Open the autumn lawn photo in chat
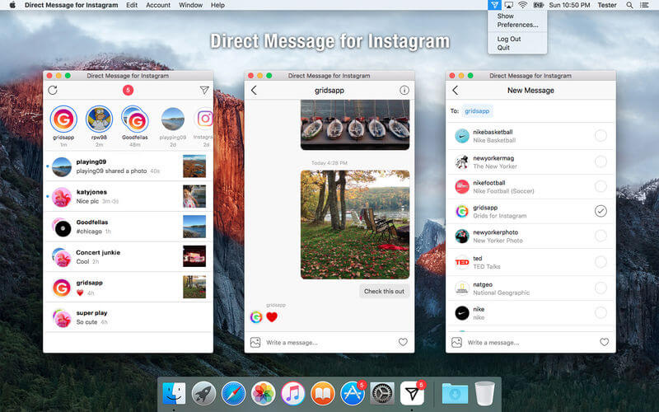This screenshot has width=659, height=412. [x=355, y=224]
